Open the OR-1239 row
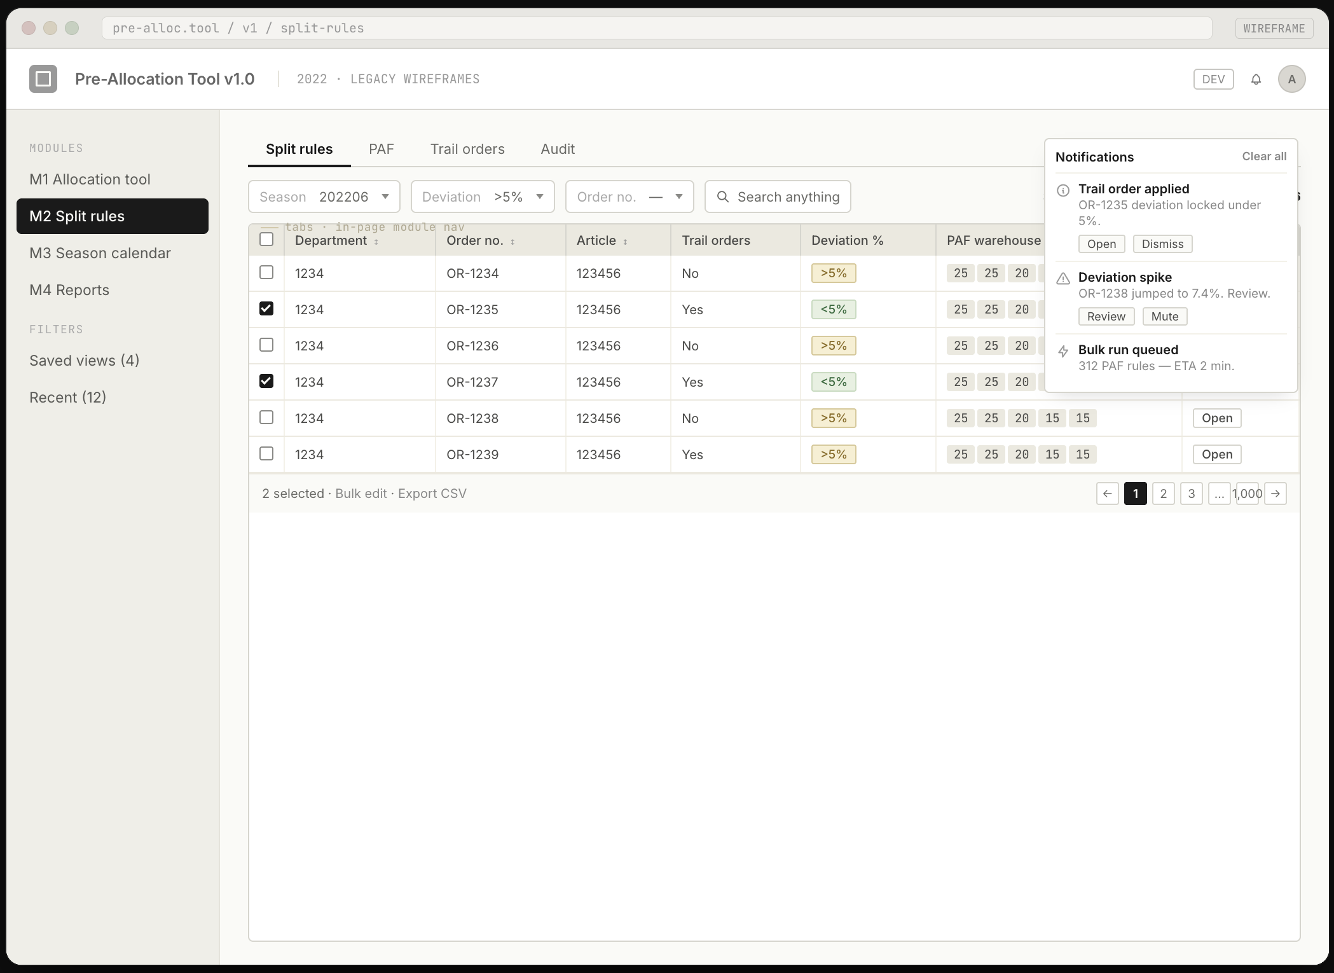Viewport: 1334px width, 973px height. tap(1217, 455)
